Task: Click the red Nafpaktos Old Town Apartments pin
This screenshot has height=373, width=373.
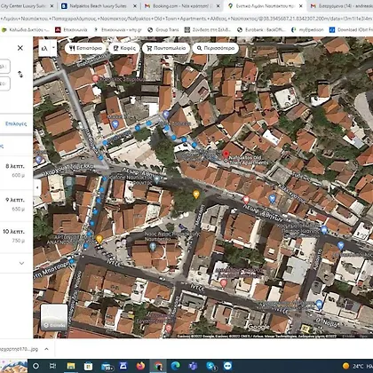Action: (x=226, y=155)
